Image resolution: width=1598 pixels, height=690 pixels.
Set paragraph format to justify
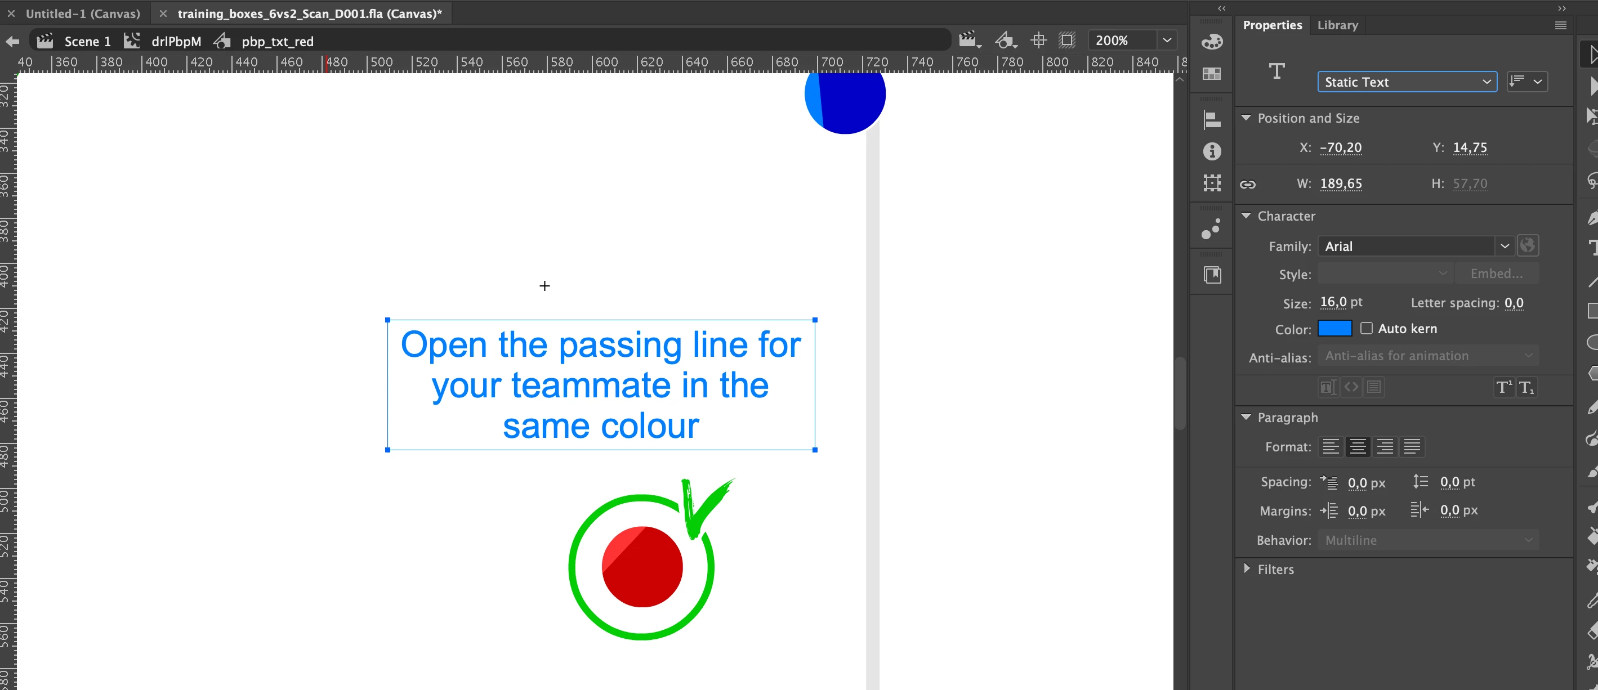[x=1411, y=446]
